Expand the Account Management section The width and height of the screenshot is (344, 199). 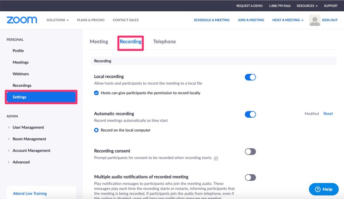(x=31, y=150)
